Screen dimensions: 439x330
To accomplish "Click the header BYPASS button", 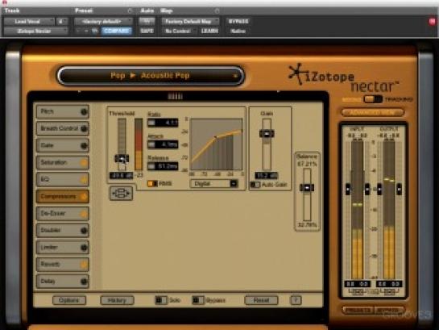I will (x=238, y=22).
